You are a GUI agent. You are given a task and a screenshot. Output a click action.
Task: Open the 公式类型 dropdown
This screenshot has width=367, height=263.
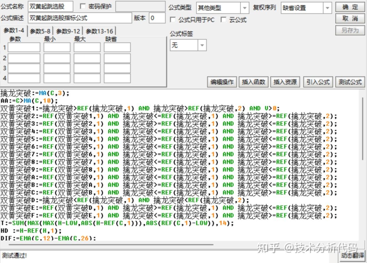[244, 8]
